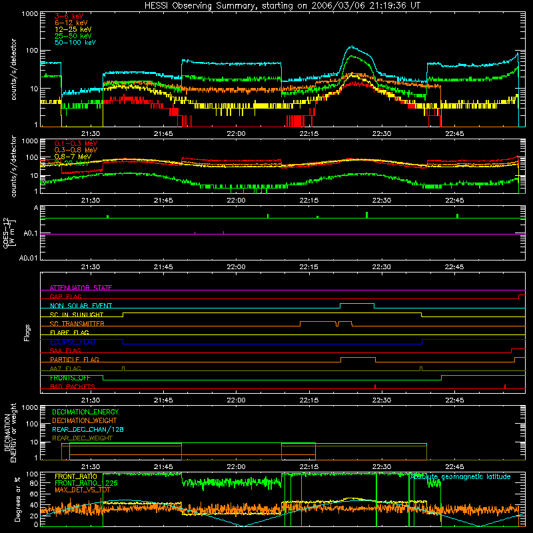Click the cyan '50-100 keV' legend label
Viewport: 533px width, 533px height.
click(x=75, y=43)
